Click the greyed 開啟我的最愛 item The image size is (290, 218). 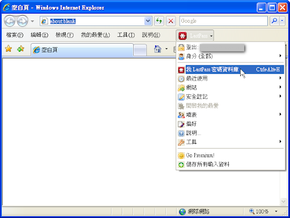click(231, 106)
